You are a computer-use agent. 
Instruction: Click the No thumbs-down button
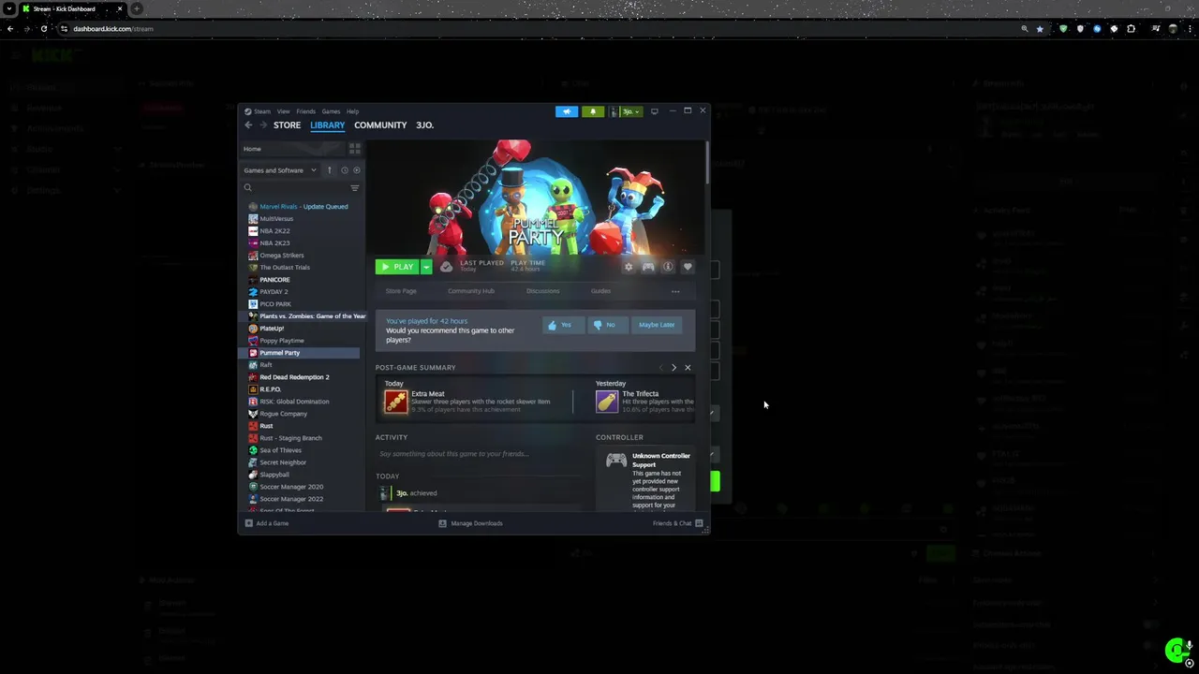tap(606, 325)
